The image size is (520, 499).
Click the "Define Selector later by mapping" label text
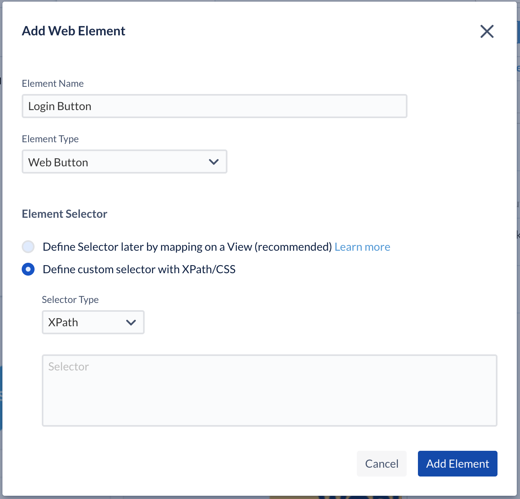(x=187, y=247)
